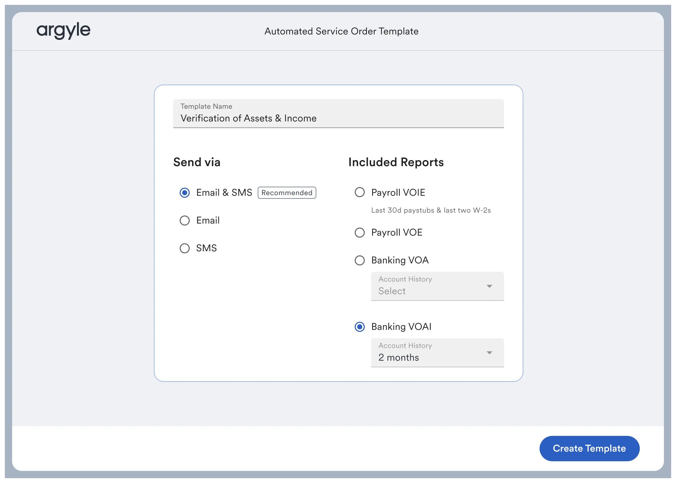The width and height of the screenshot is (676, 483).
Task: Click the Create Template button
Action: pyautogui.click(x=589, y=448)
